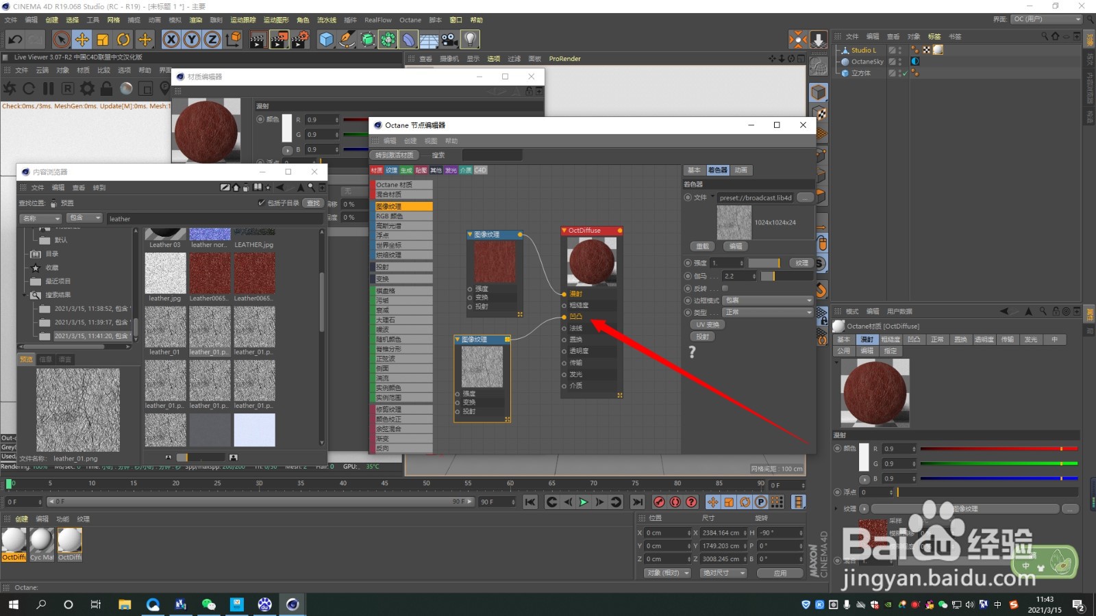Switch to the 凹凸 tab in attributes panel

pyautogui.click(x=914, y=339)
